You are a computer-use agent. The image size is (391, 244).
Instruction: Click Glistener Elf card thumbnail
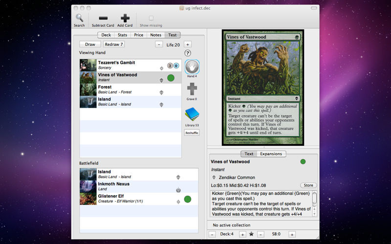88,199
